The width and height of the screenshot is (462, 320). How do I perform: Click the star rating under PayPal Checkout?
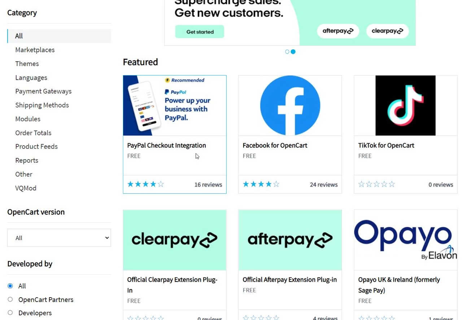145,184
